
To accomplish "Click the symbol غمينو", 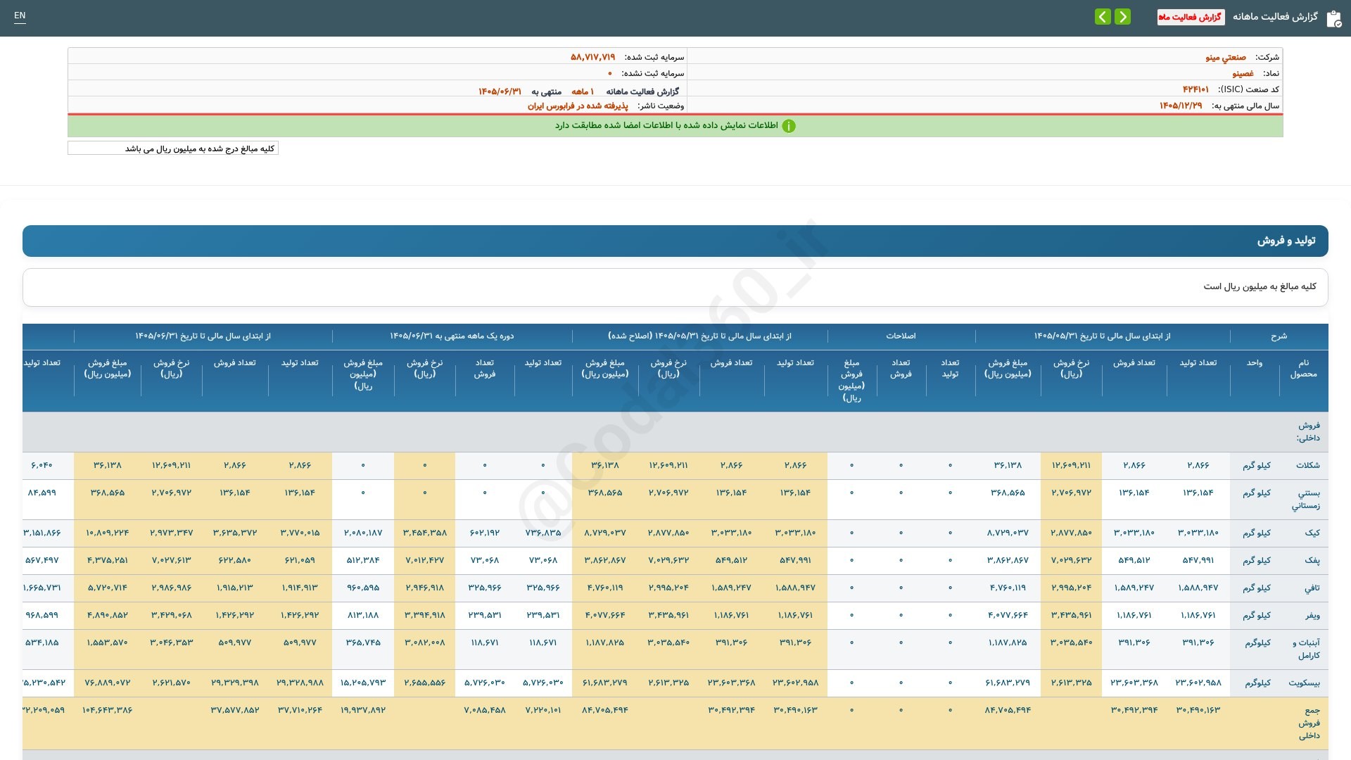I will 1243,73.
